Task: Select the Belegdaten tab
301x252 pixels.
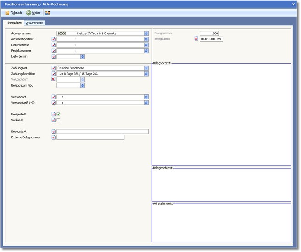Action: 13,22
